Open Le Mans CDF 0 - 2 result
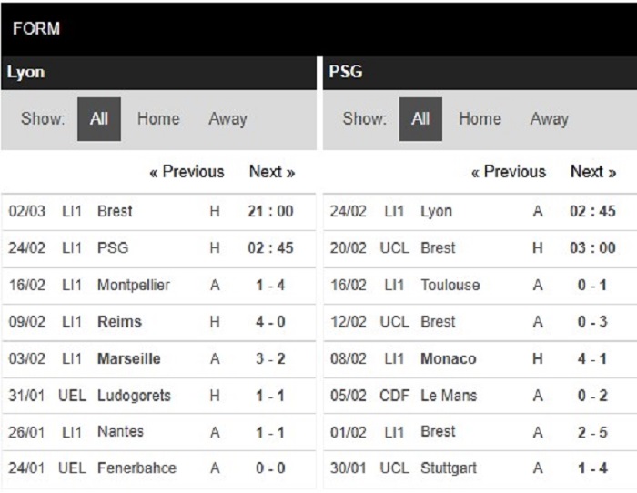 click(480, 396)
